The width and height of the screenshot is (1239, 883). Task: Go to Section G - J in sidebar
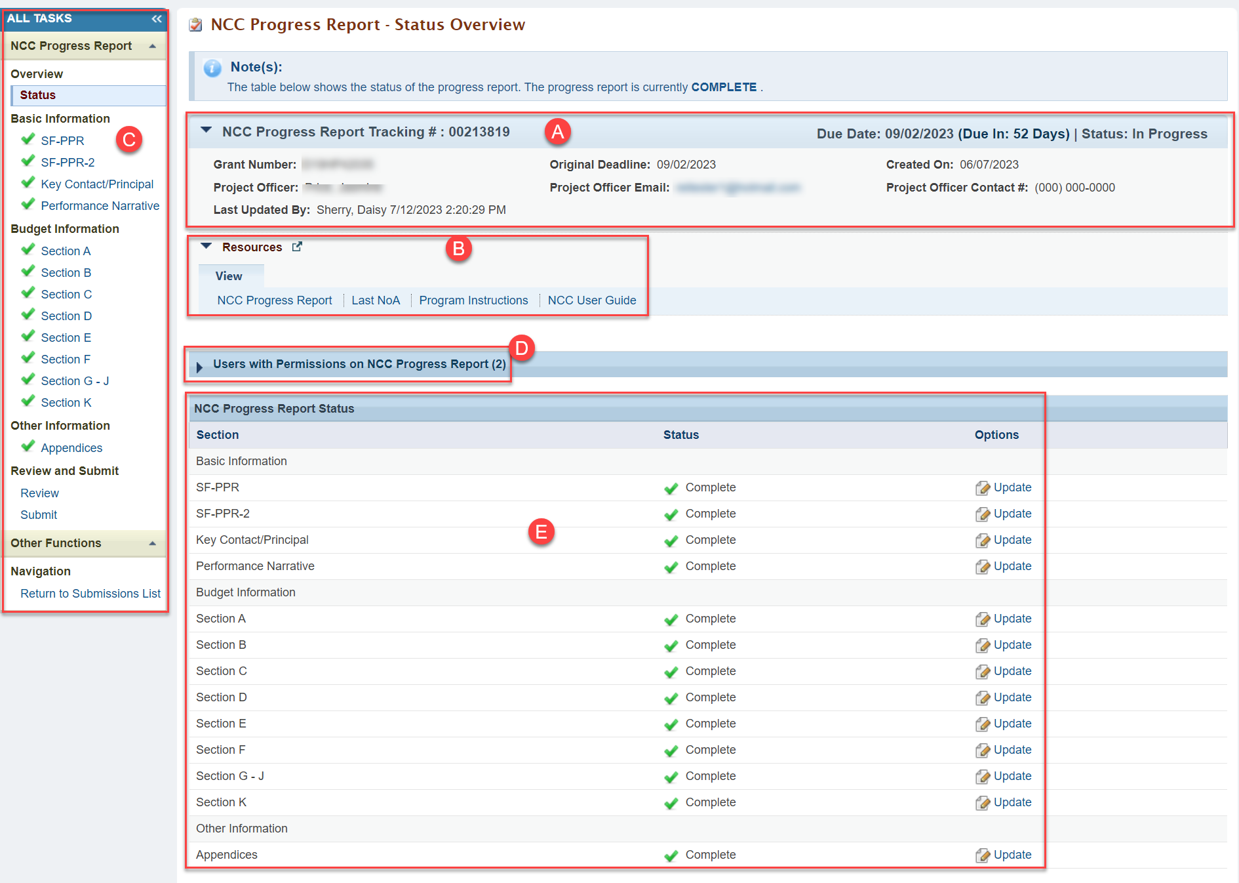pos(75,381)
